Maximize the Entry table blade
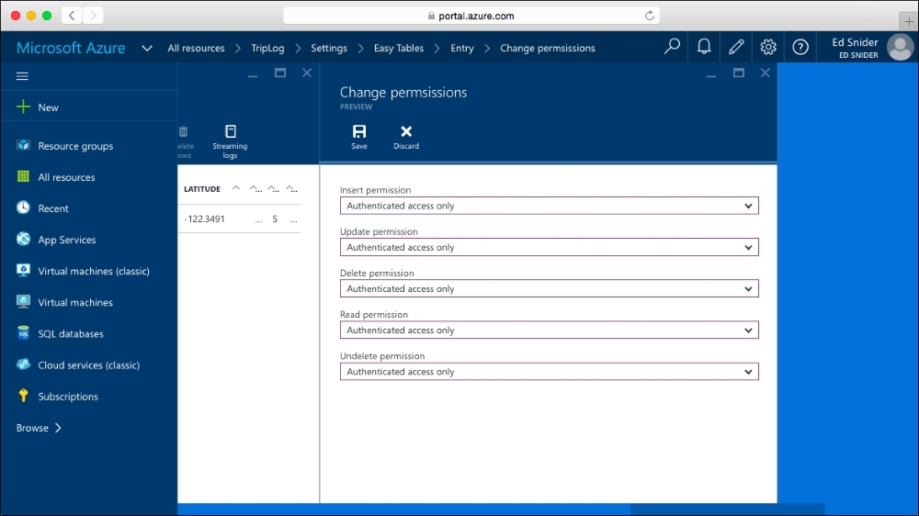Viewport: 919px width, 516px height. click(280, 73)
